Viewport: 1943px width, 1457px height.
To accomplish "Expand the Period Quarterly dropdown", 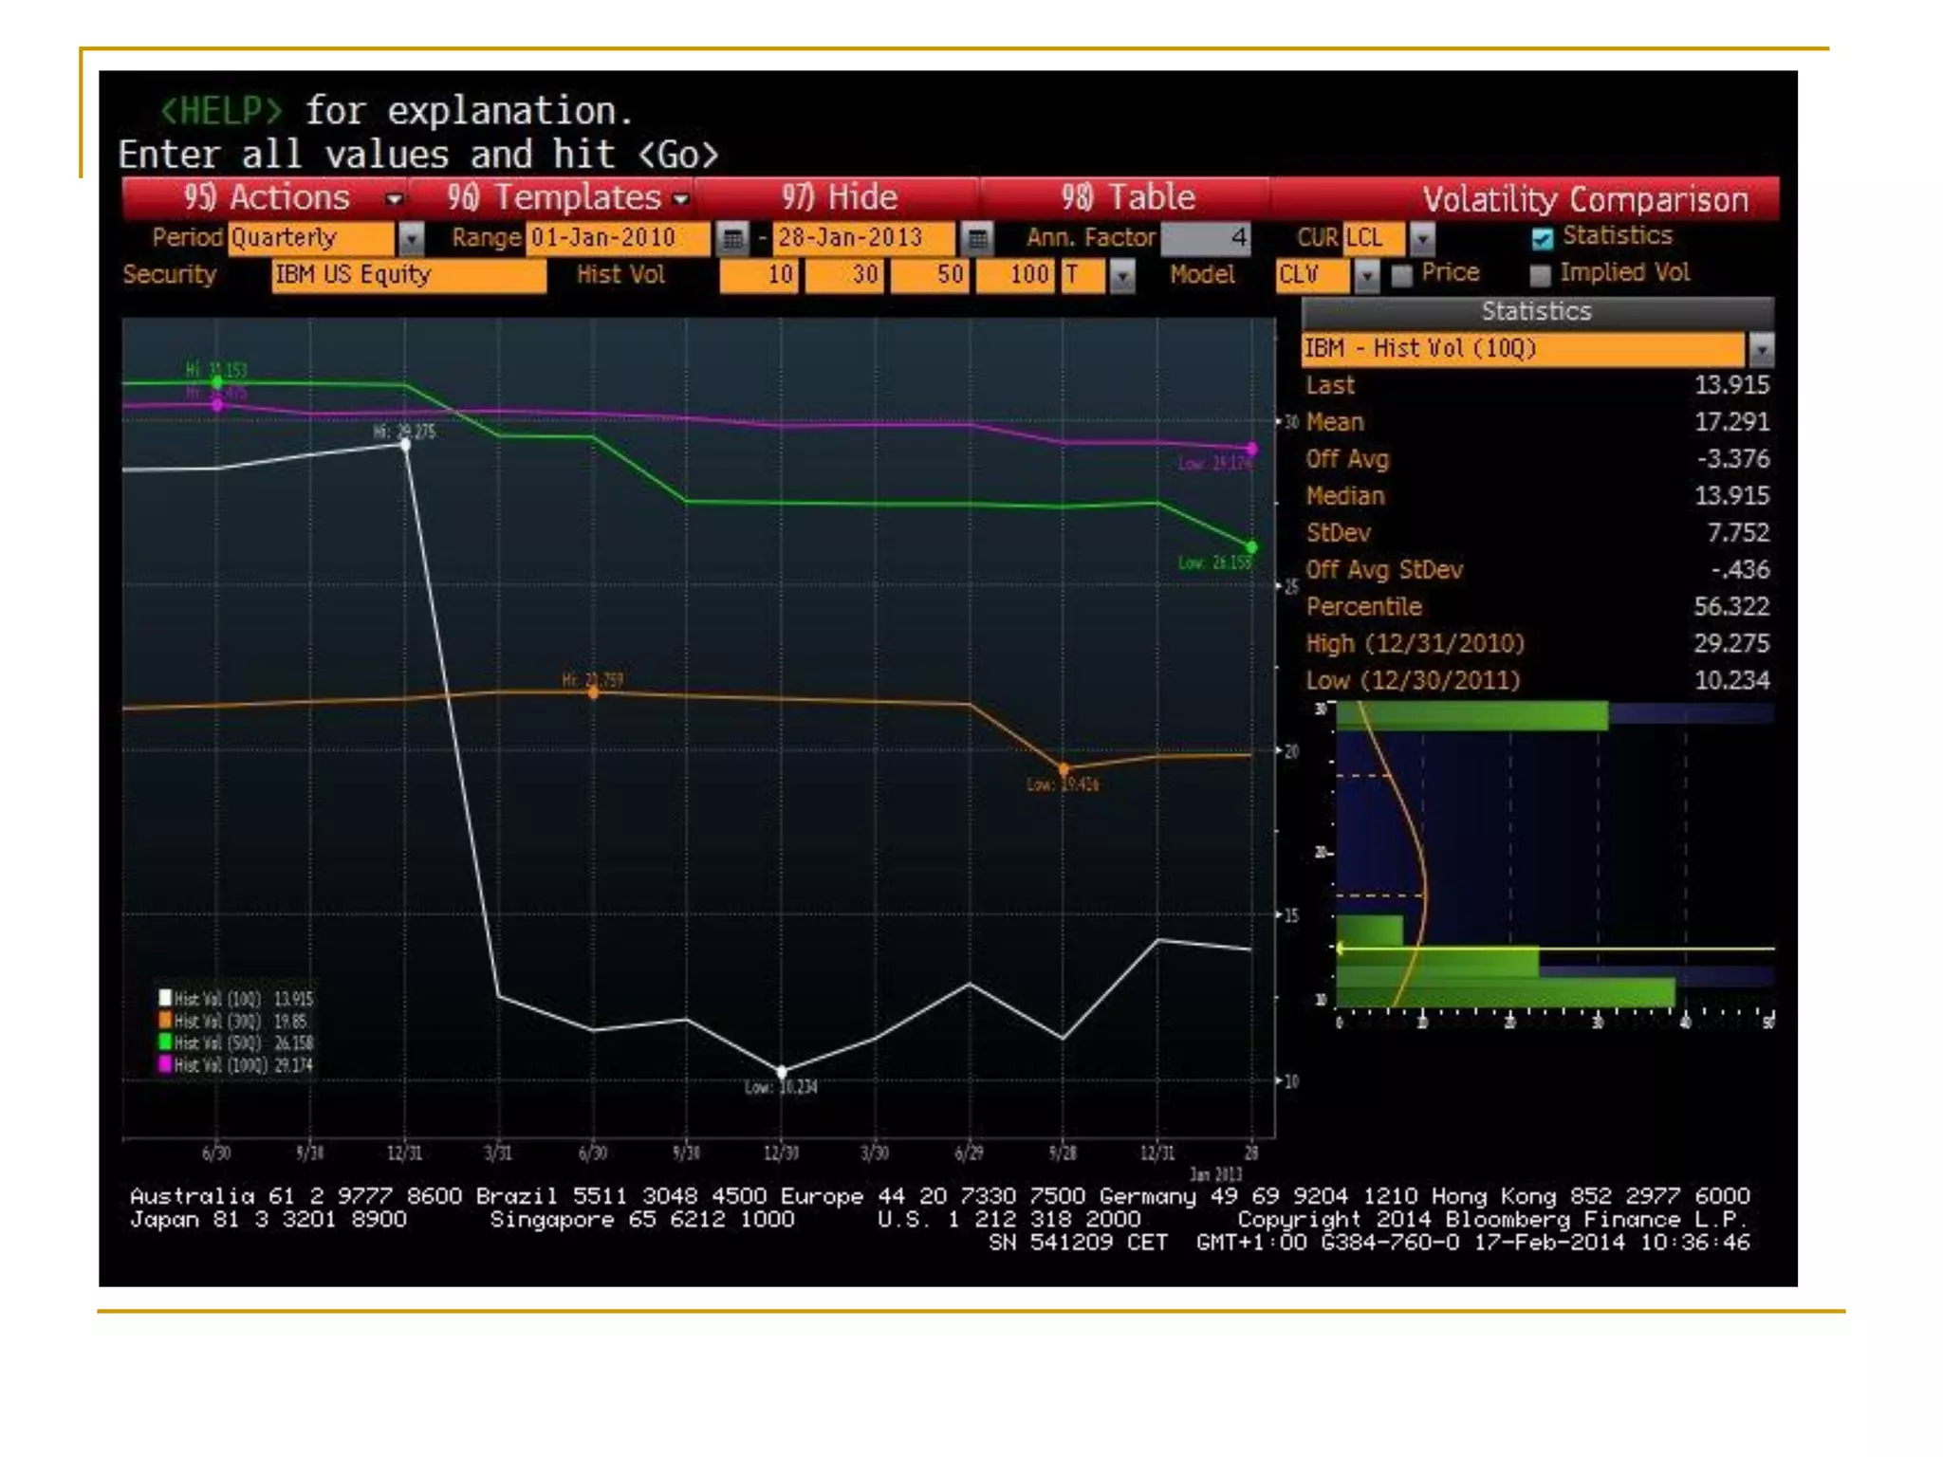I will (x=412, y=238).
